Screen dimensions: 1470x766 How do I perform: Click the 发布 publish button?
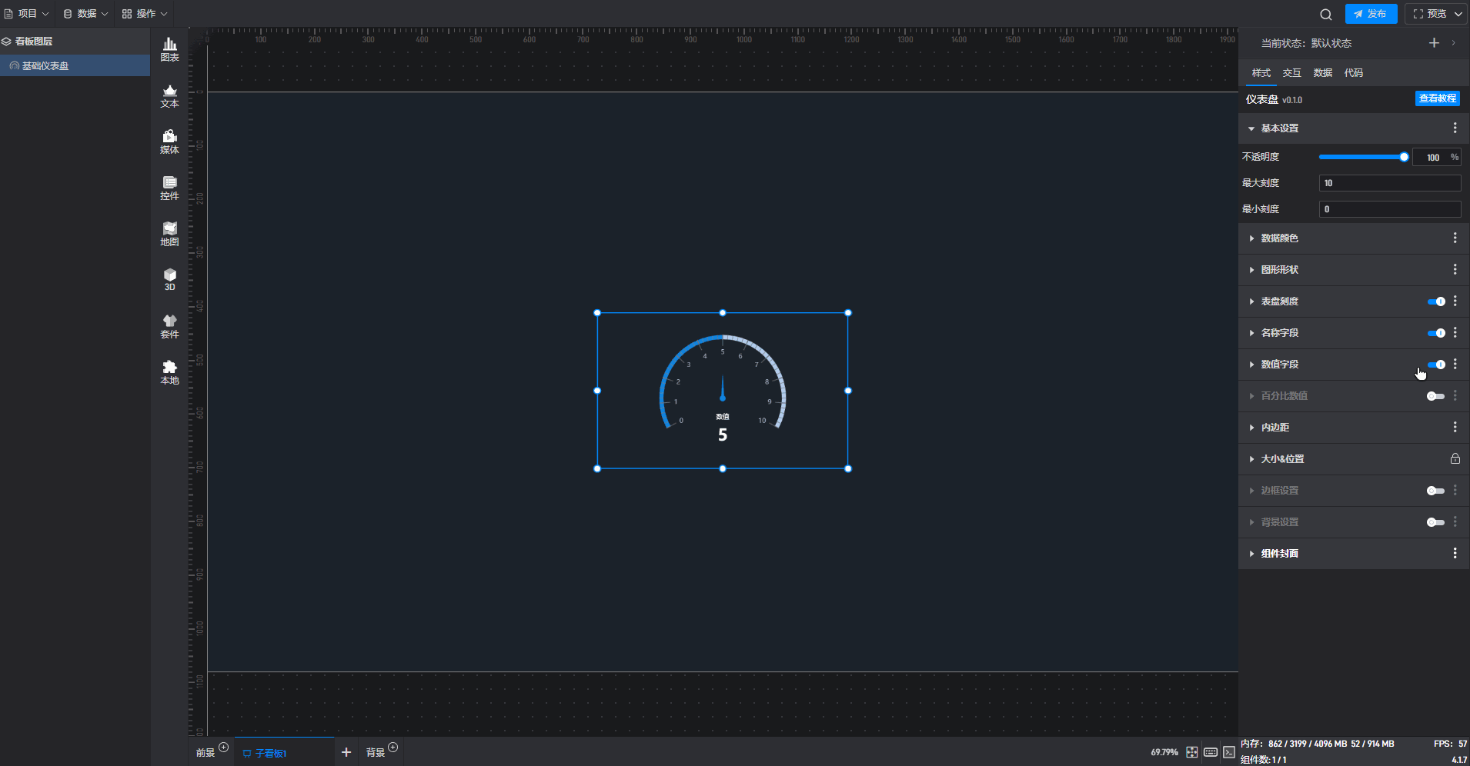pyautogui.click(x=1371, y=14)
